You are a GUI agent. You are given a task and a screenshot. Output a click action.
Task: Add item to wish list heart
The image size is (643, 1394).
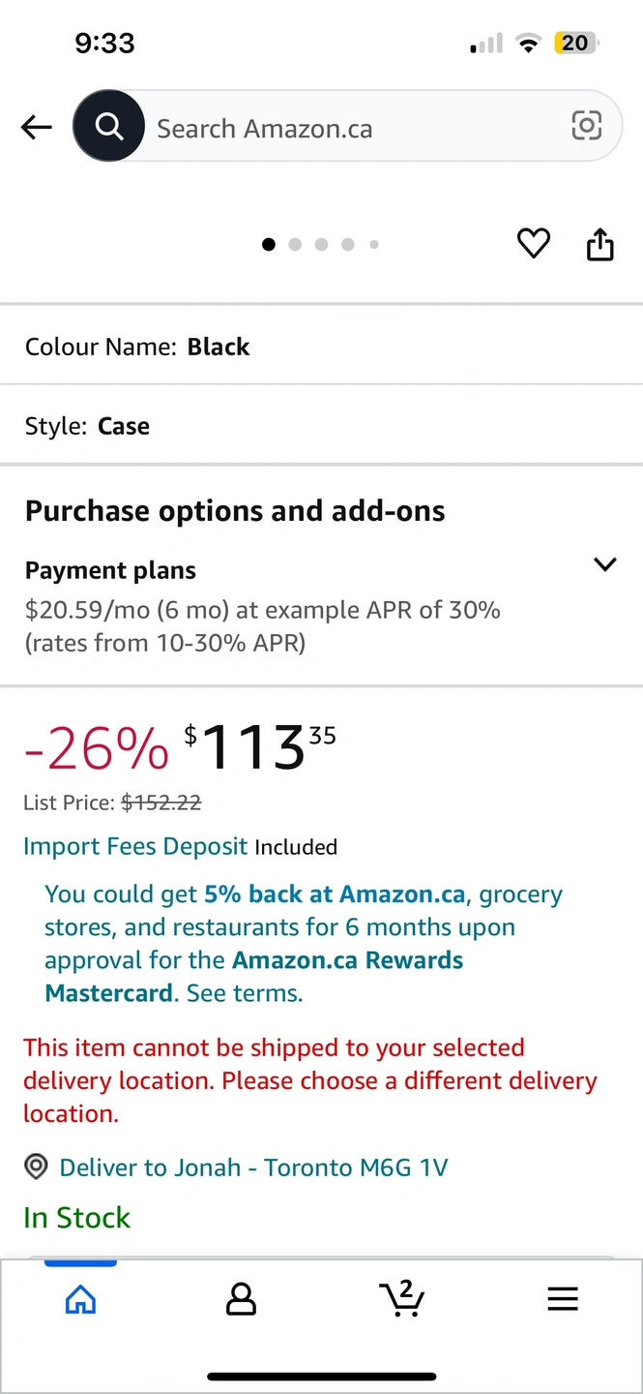tap(533, 244)
